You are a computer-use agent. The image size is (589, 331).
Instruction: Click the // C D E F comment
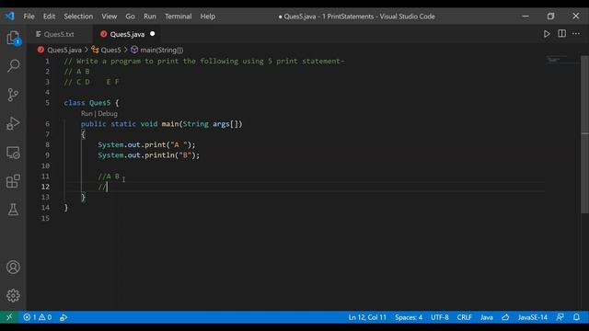point(91,82)
